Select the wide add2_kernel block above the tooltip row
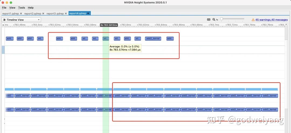The image size is (291, 133). coord(153,39)
